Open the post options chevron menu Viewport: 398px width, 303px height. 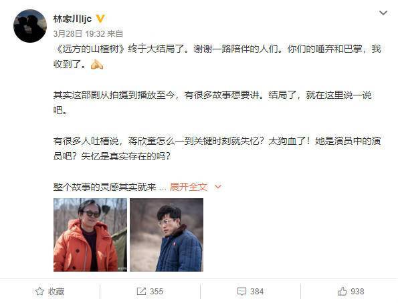pyautogui.click(x=383, y=13)
